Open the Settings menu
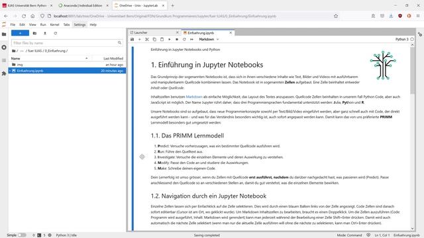Viewport: 424px width, 238px height. pos(79,24)
